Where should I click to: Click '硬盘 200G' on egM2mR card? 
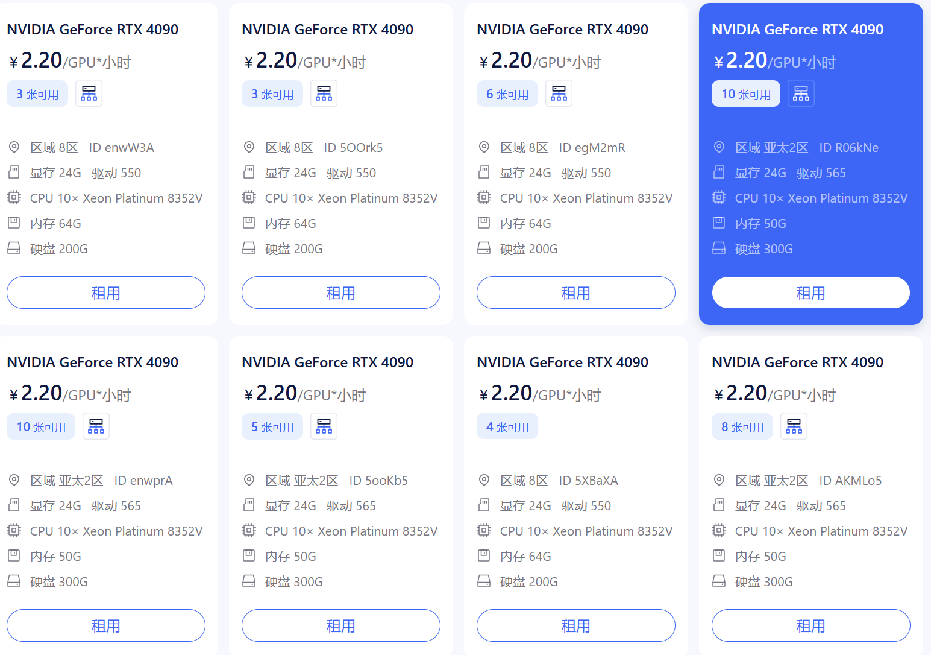click(x=529, y=249)
